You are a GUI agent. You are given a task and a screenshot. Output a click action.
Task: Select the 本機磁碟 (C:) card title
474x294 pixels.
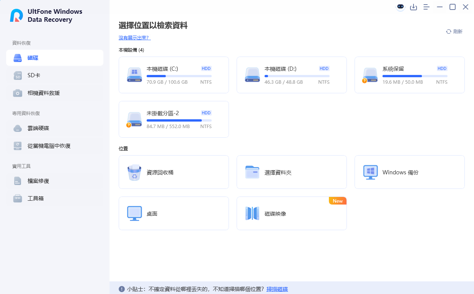coord(162,69)
